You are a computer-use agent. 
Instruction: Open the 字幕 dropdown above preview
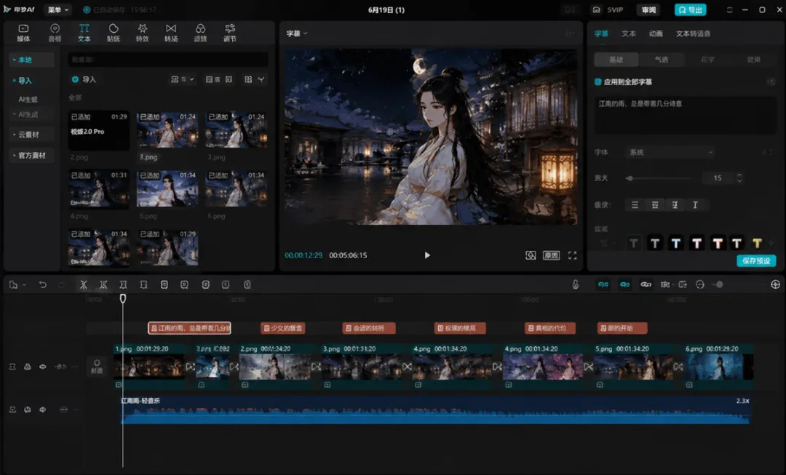click(x=297, y=33)
